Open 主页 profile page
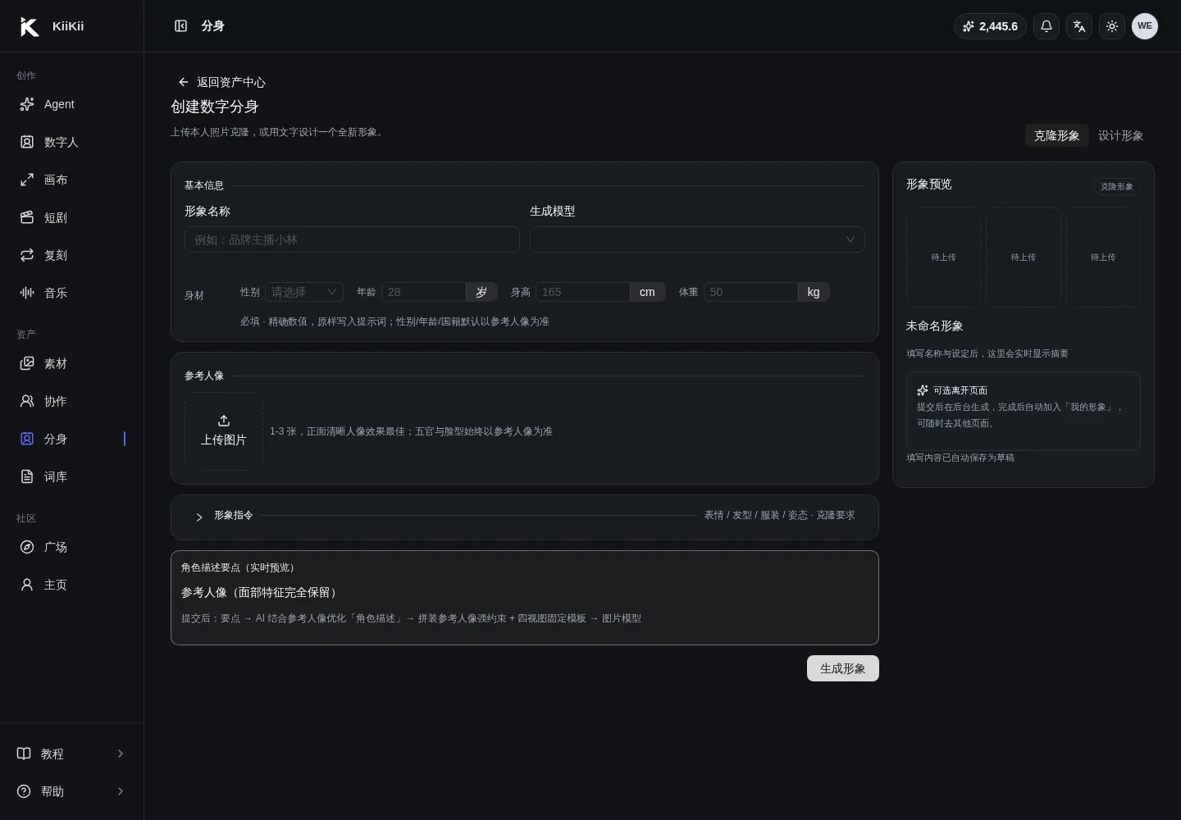 72,585
